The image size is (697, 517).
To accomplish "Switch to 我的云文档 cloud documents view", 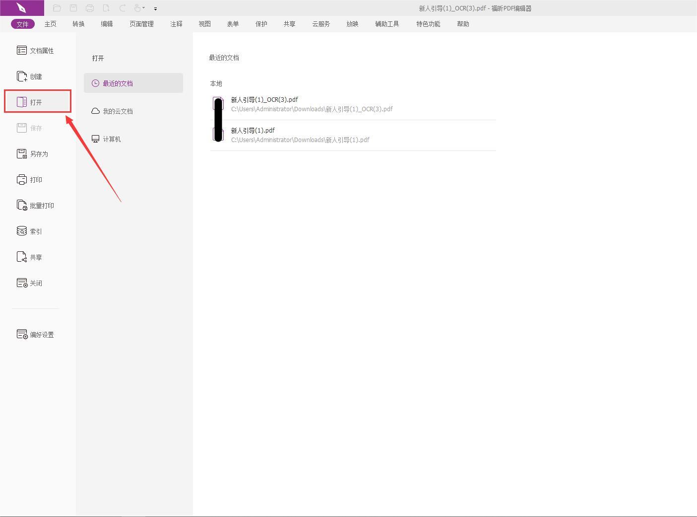I will coord(118,111).
